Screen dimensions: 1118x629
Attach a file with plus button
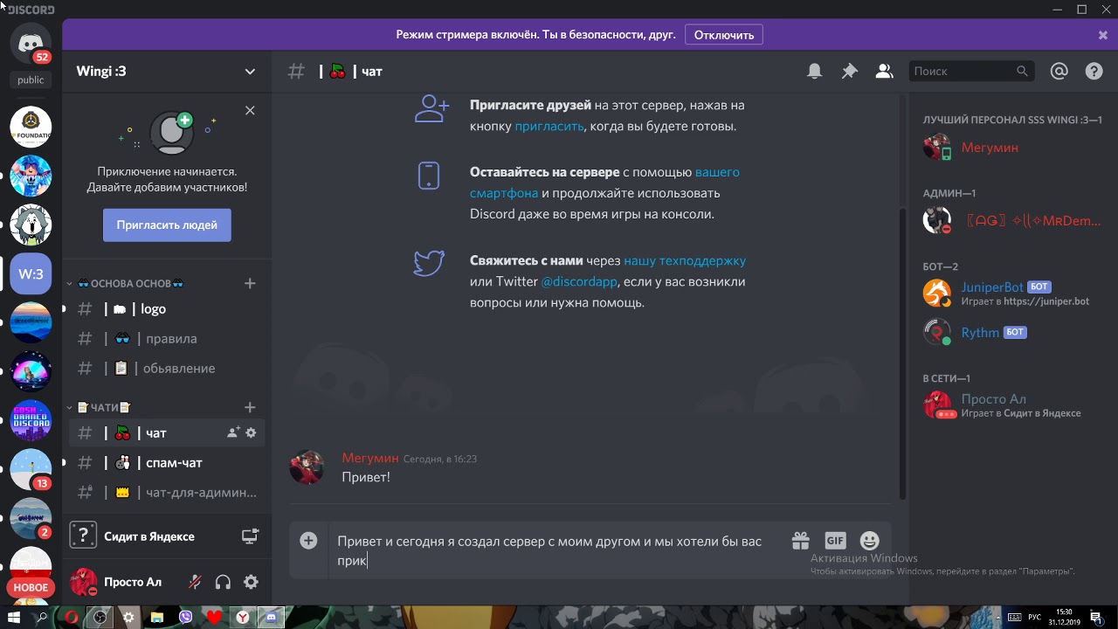pos(308,541)
